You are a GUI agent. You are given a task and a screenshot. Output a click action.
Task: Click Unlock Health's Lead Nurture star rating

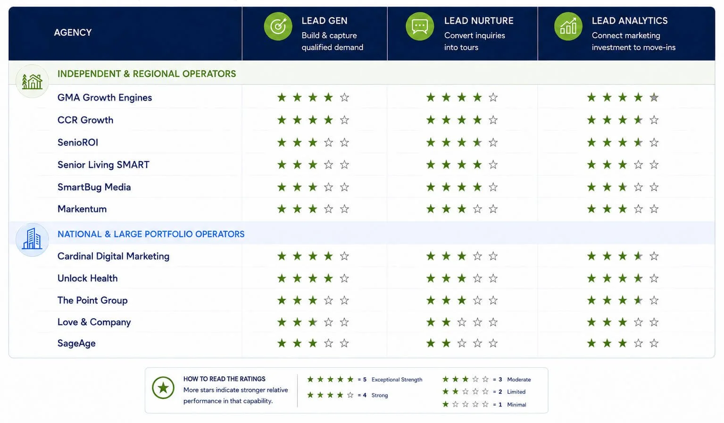click(462, 278)
